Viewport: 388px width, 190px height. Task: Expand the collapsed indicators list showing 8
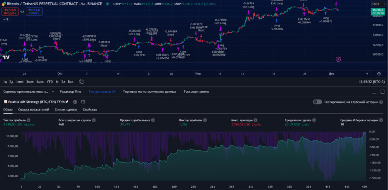coord(5,19)
